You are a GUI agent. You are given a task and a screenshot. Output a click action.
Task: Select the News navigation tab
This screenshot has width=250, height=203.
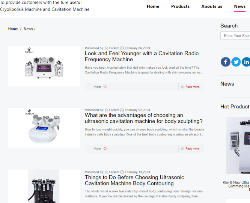click(239, 6)
